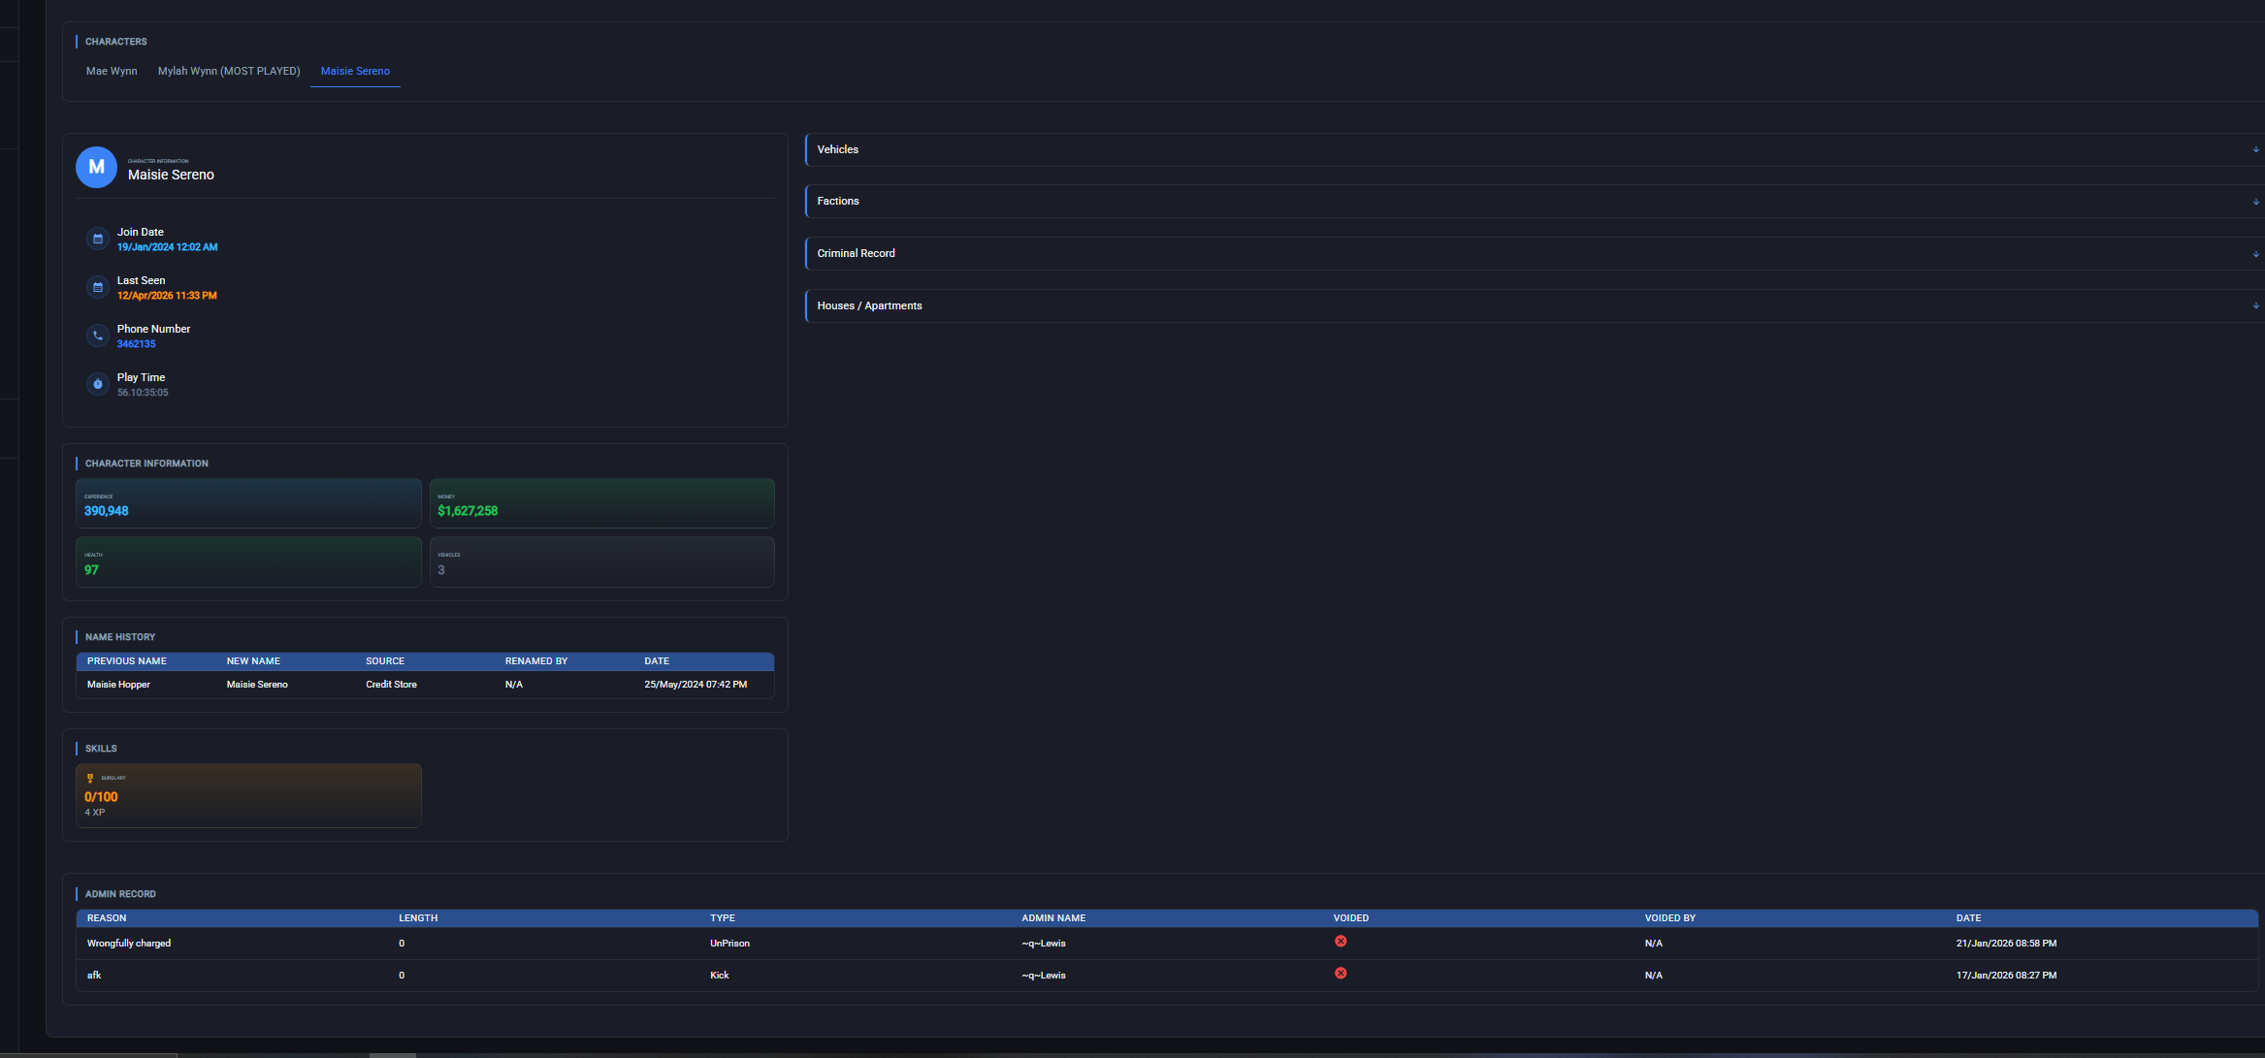Click the SOURCE column header

point(385,661)
